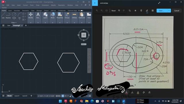Click the Cancel button in Photos
184x104 pixels.
pos(177,11)
